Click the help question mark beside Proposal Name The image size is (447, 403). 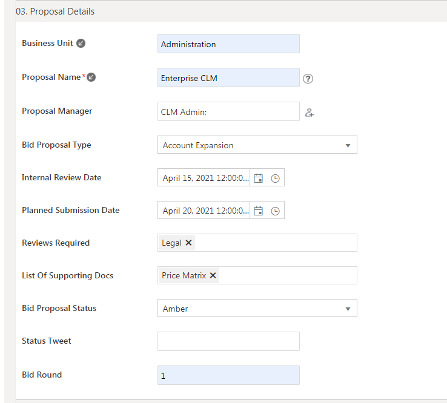click(308, 78)
